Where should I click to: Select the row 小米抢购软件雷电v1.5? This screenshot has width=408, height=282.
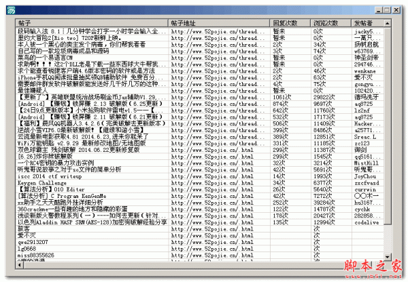(x=199, y=110)
